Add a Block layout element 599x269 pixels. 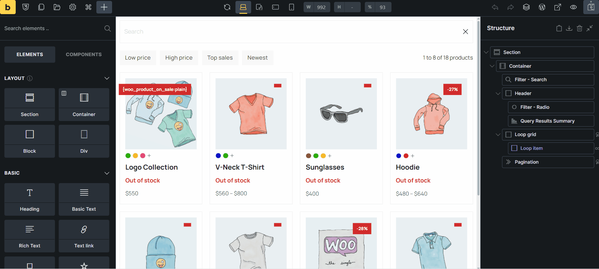[x=30, y=141]
